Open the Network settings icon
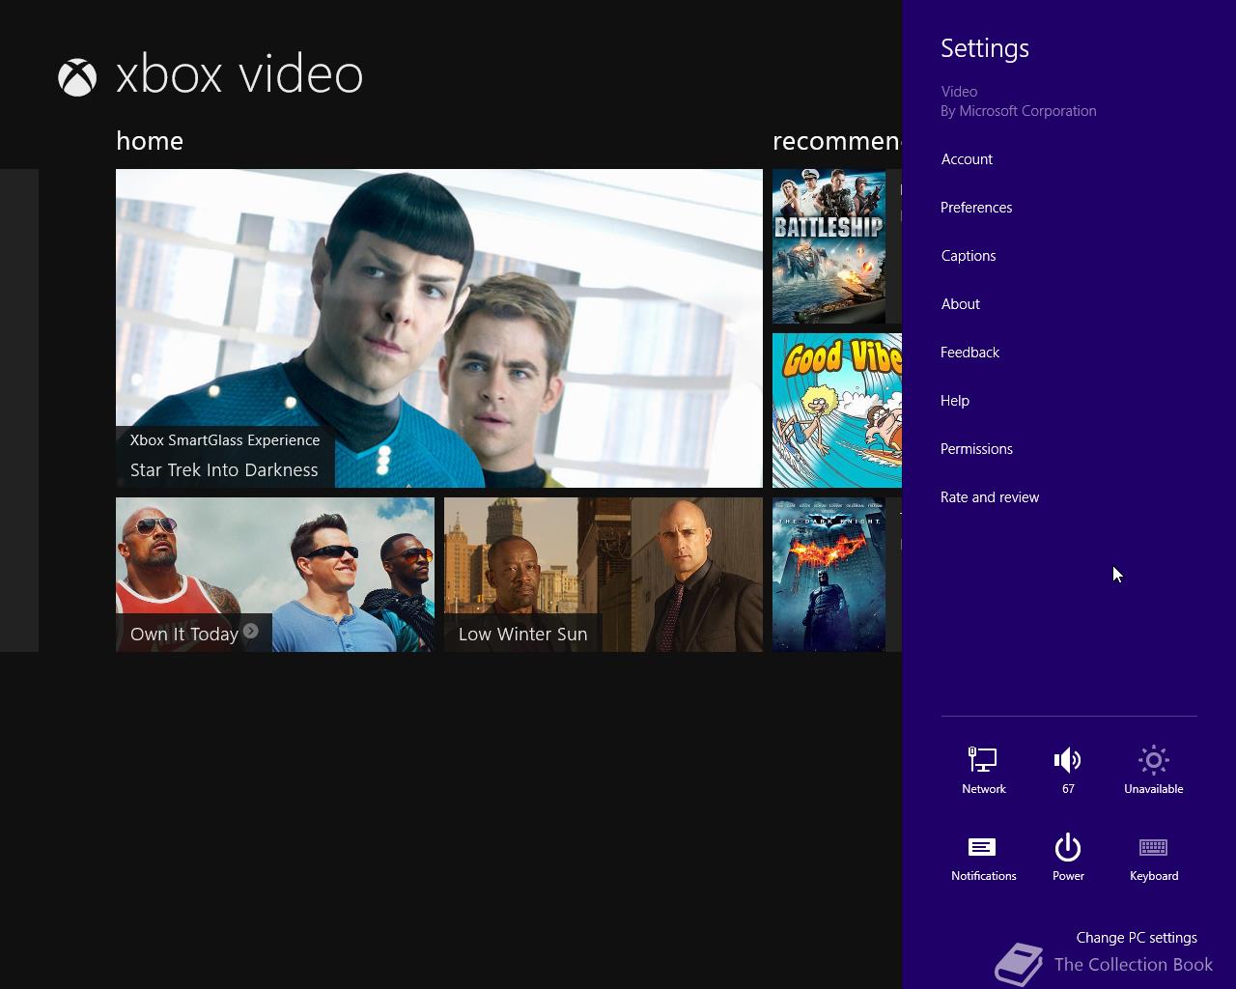Image resolution: width=1236 pixels, height=989 pixels. coord(983,760)
